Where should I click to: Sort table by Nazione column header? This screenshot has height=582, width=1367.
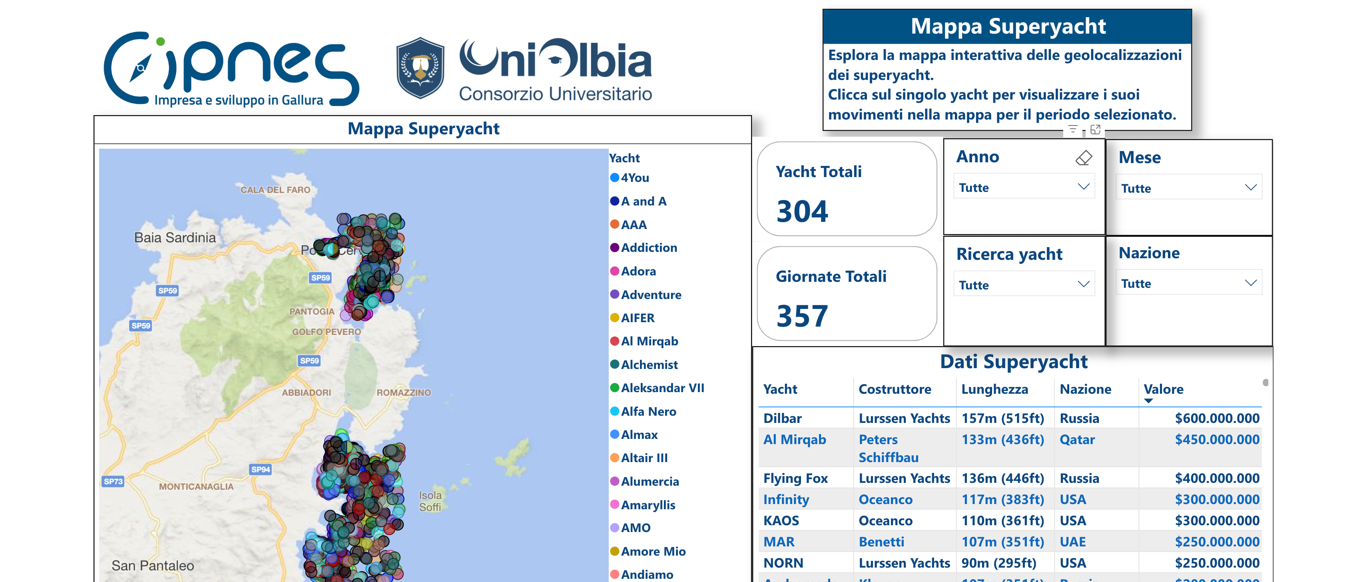coord(1085,389)
